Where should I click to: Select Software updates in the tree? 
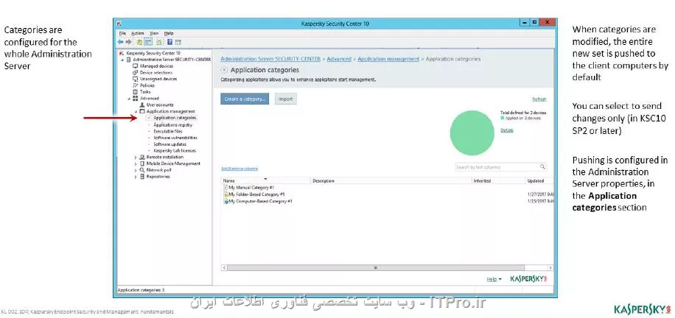tap(169, 144)
